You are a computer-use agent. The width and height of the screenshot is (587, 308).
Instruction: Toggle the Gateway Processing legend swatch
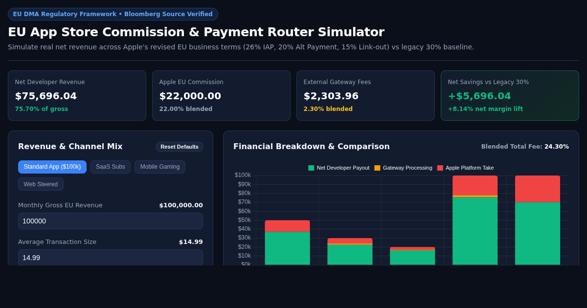377,168
